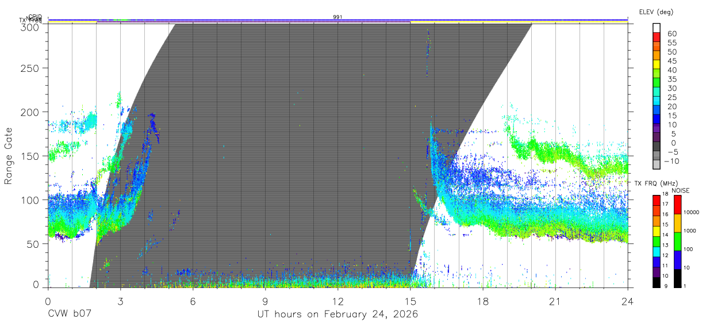The height and width of the screenshot is (326, 706).
Task: Click the '3' hour tick on time axis
Action: click(120, 301)
